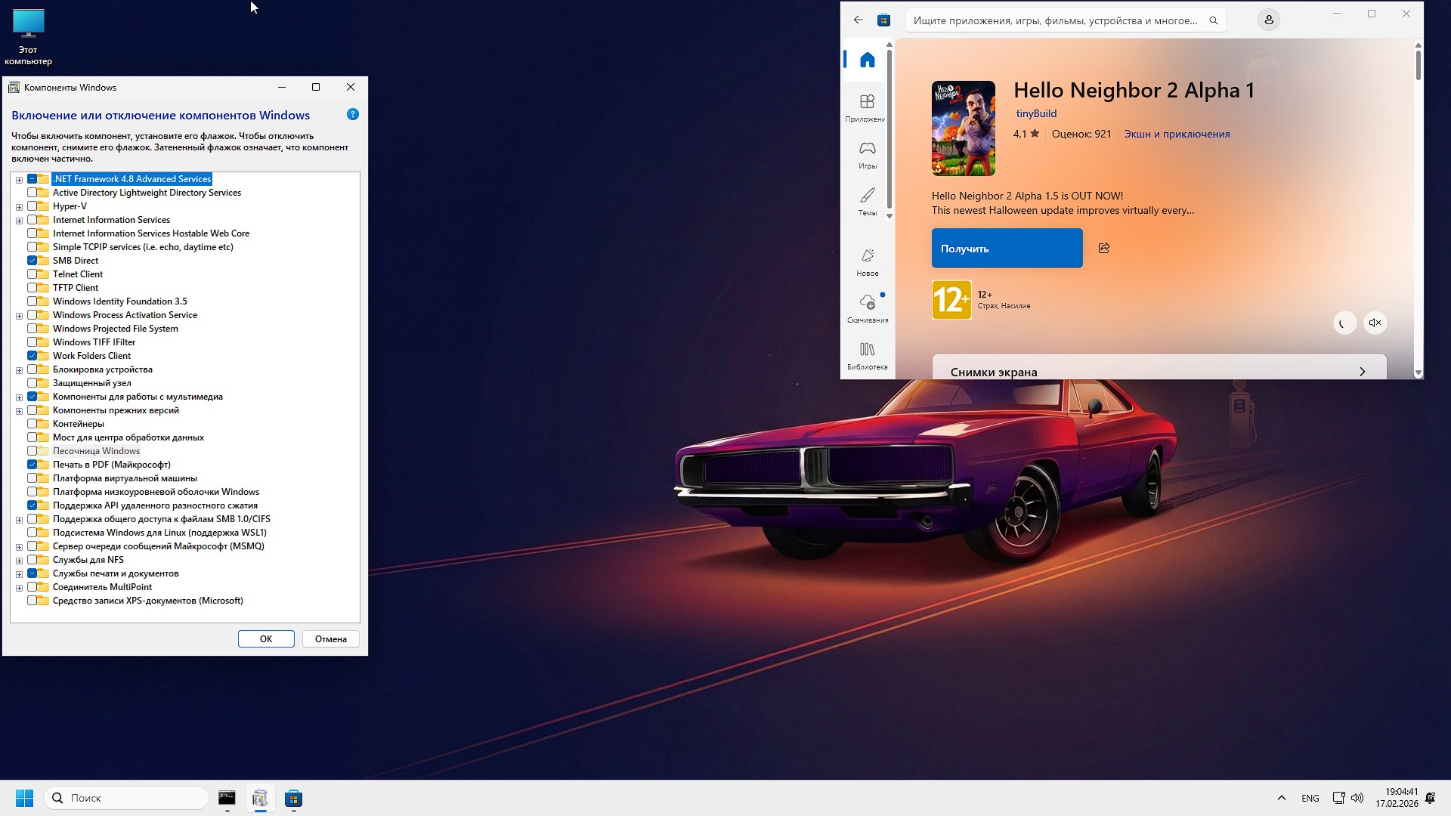Collapse .NET Framework 4.8 Advanced Services
This screenshot has width=1451, height=816.
(x=18, y=178)
